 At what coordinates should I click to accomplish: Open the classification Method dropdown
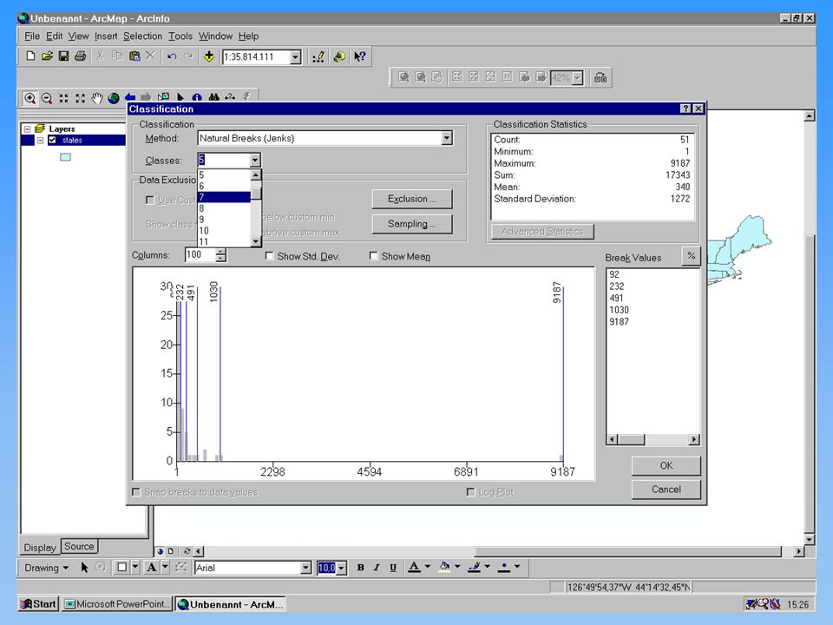[447, 138]
